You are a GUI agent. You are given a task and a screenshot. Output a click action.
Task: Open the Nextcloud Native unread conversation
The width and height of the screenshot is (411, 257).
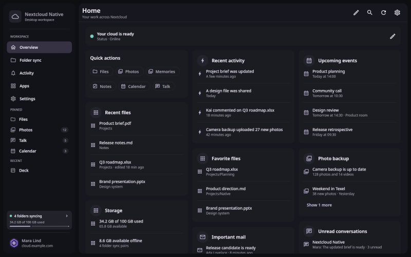[350, 245]
